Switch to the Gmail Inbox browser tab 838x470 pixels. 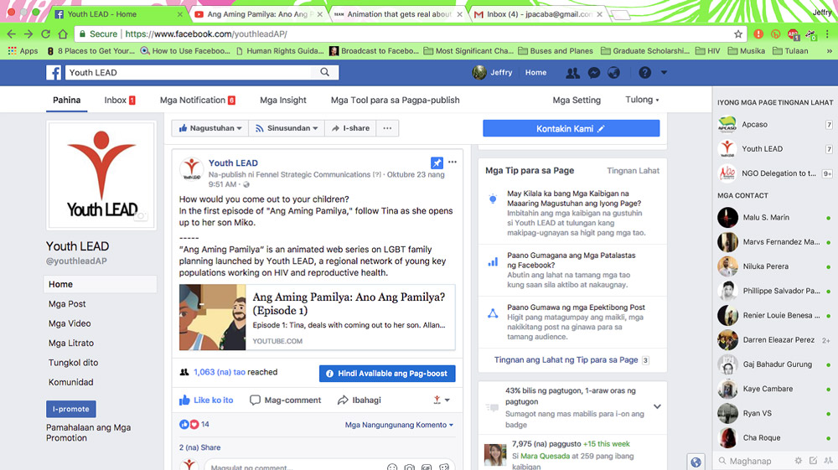pos(537,14)
